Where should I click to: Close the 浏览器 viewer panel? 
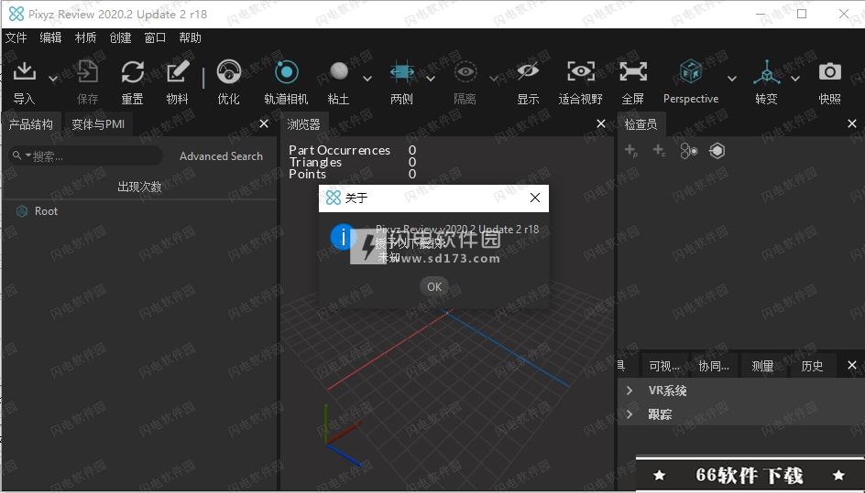601,124
